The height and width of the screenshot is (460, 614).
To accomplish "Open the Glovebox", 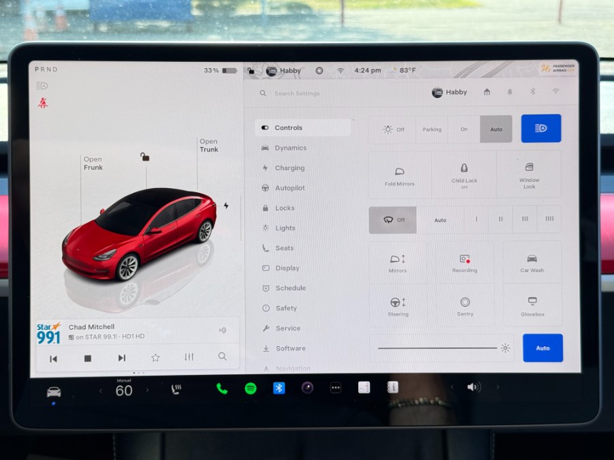I will point(533,306).
